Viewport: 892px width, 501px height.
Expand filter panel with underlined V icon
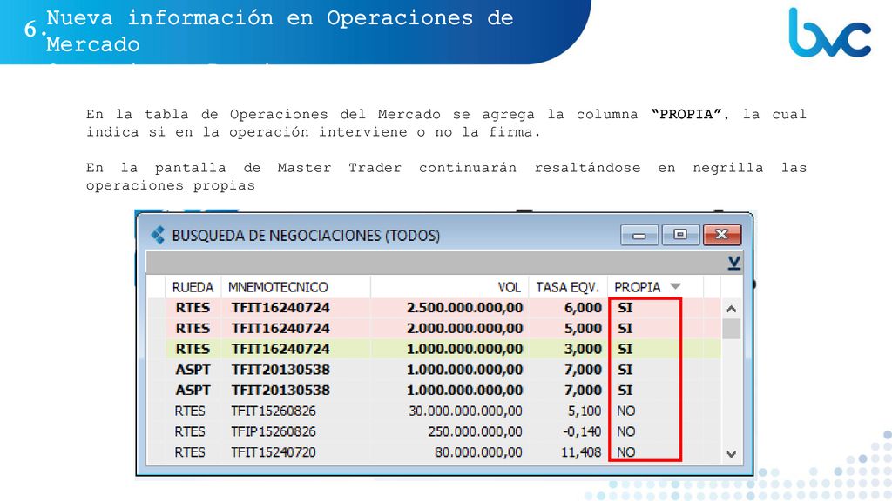coord(733,263)
